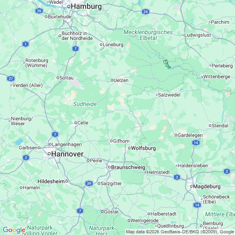Click the Map data copyright text
This screenshot has height=235, width=235.
point(180,232)
